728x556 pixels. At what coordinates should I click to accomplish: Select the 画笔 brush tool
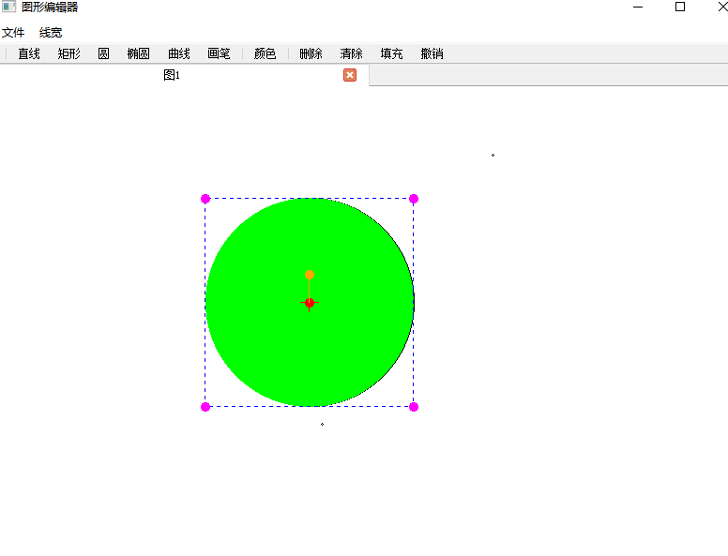point(219,53)
